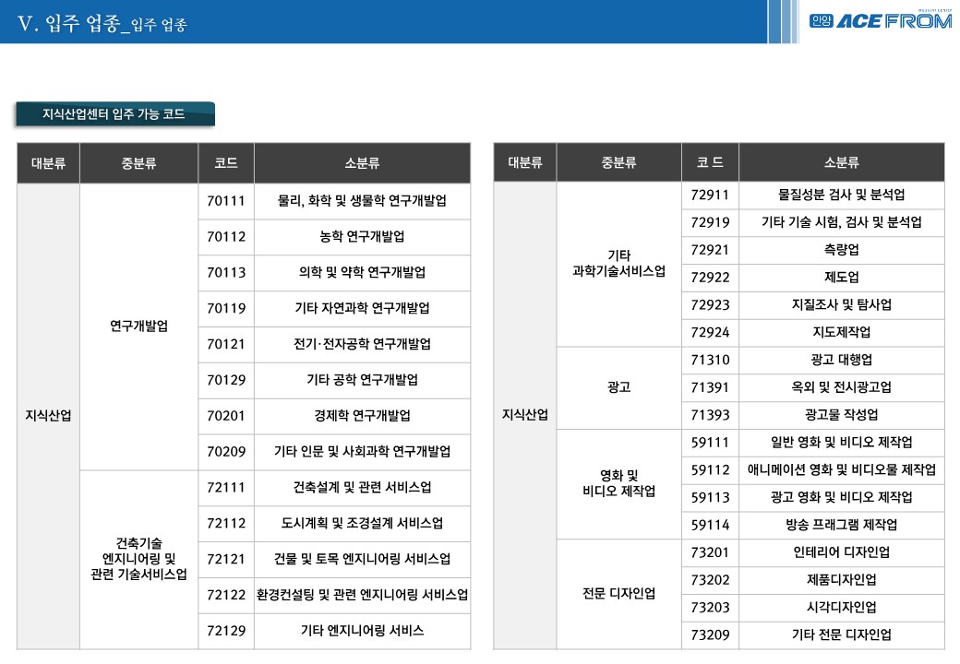Click the 지도제작업 entry
Viewport: 960px width, 664px height.
(841, 332)
